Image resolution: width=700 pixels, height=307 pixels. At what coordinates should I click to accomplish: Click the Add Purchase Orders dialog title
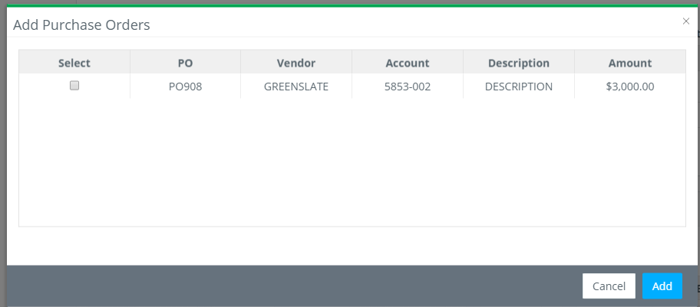point(81,25)
